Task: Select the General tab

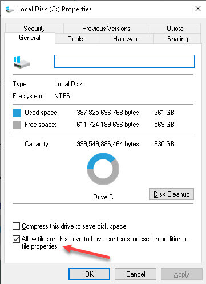Action: coord(30,38)
